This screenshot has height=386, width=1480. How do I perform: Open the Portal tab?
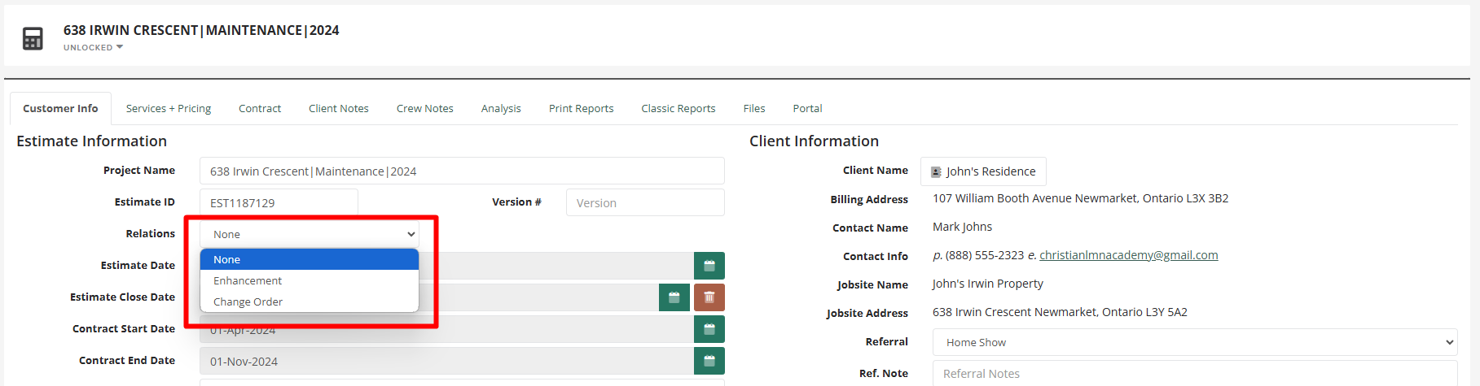tap(808, 108)
